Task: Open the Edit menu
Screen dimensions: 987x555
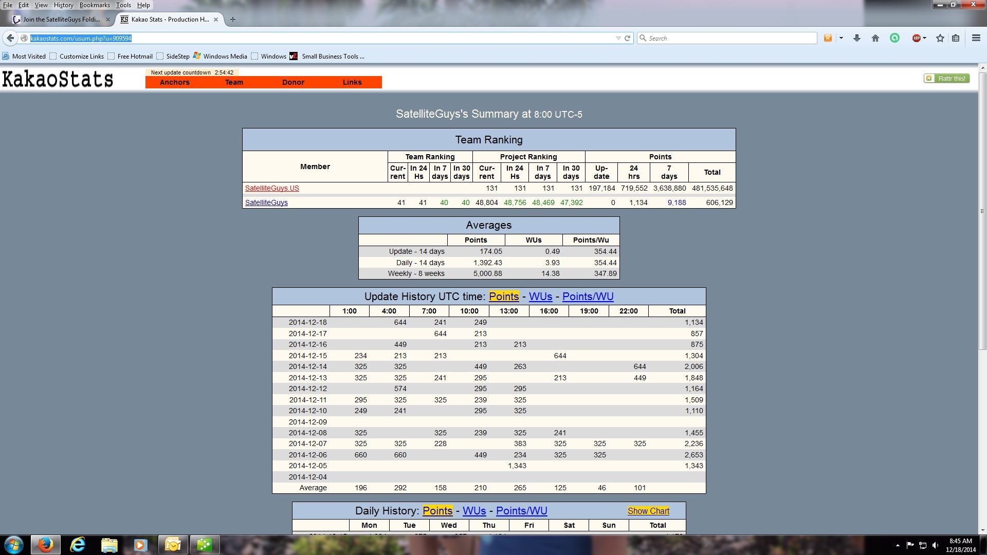Action: tap(24, 5)
